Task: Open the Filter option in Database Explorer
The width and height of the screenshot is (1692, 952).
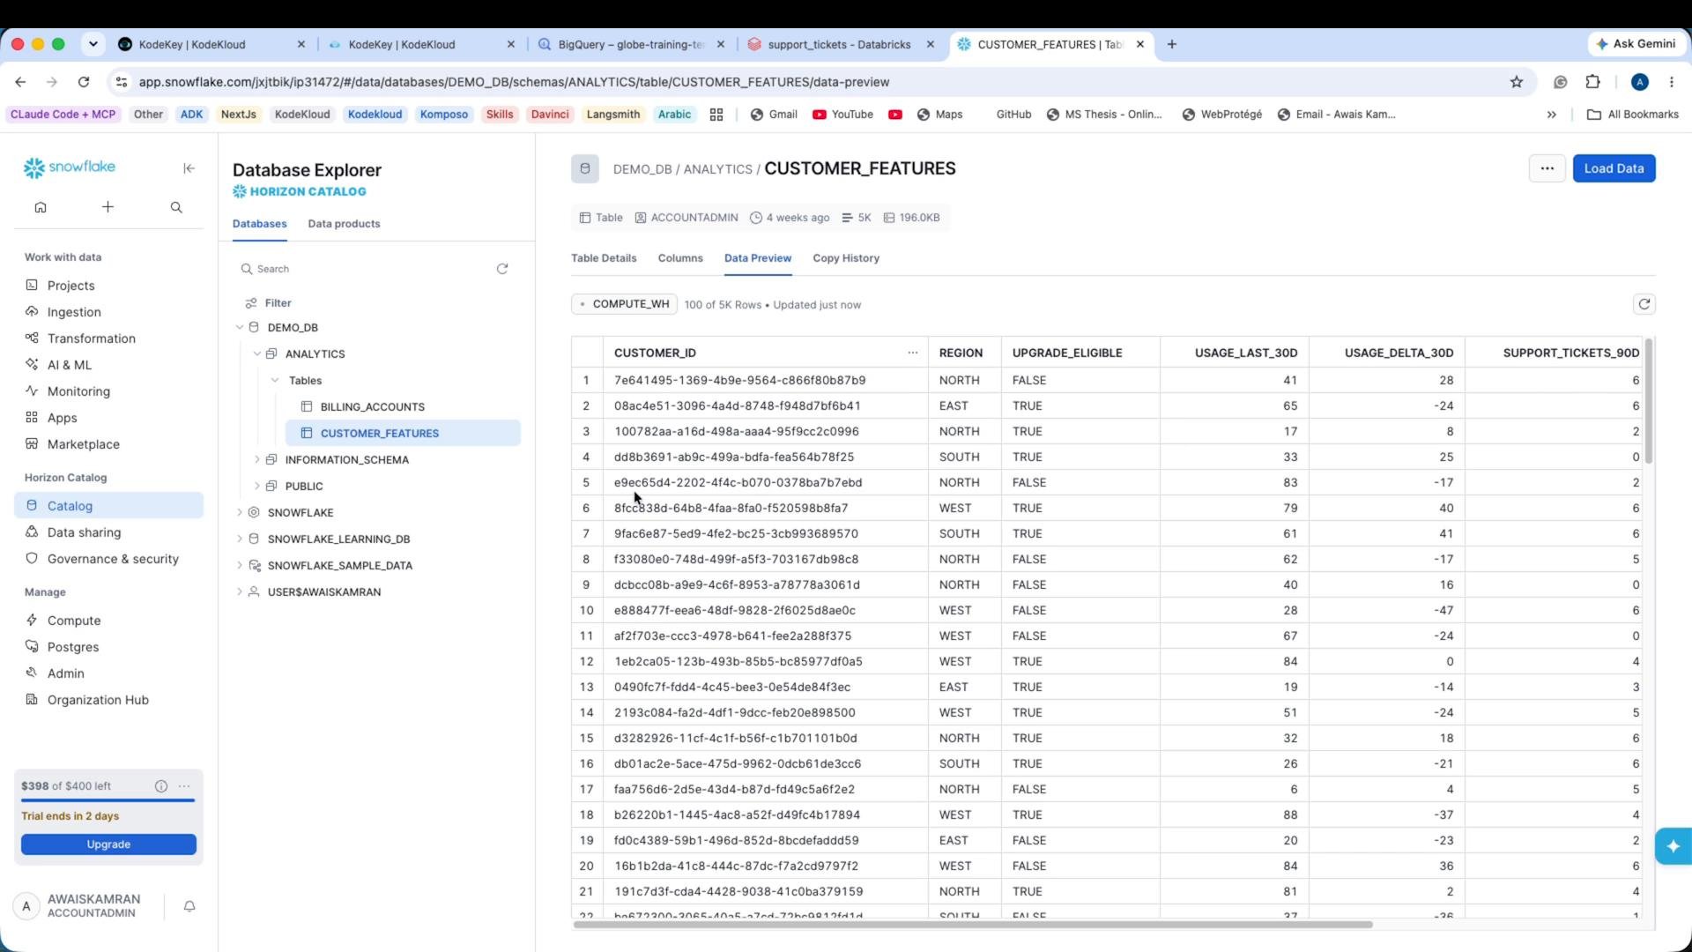Action: 268,303
